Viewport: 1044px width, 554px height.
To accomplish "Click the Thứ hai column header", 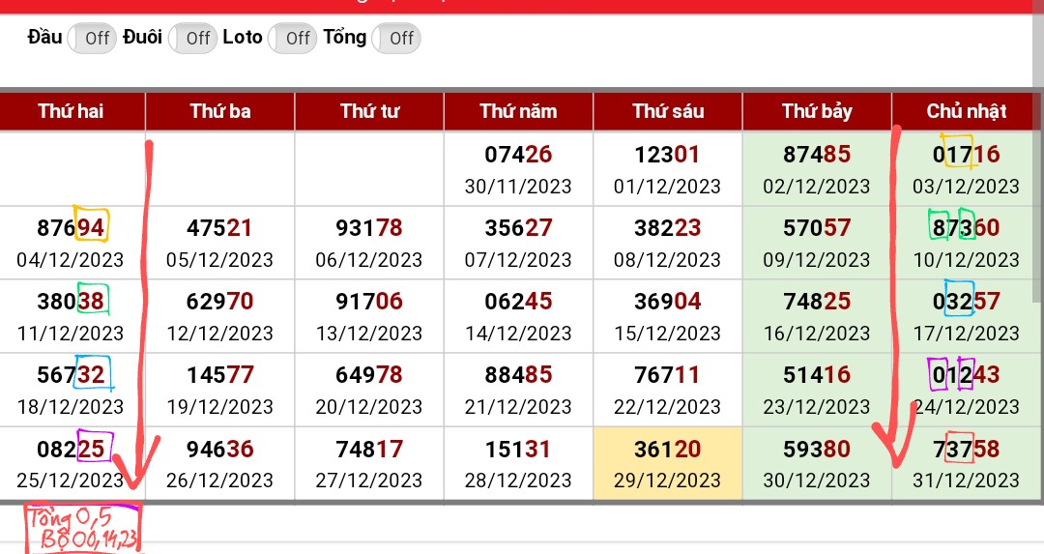I will 72,111.
